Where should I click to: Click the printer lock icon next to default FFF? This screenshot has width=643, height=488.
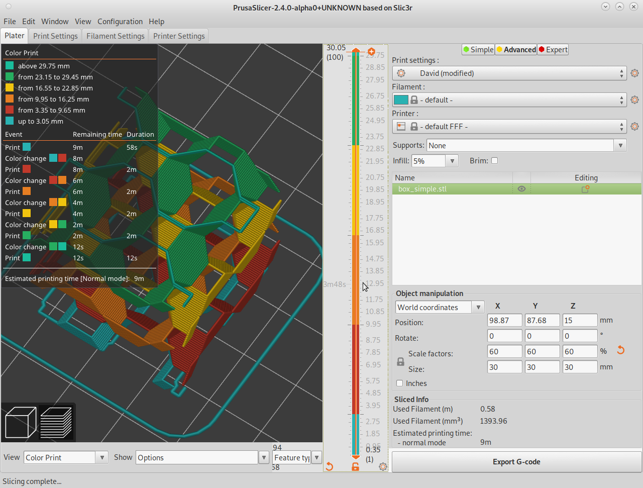[414, 126]
